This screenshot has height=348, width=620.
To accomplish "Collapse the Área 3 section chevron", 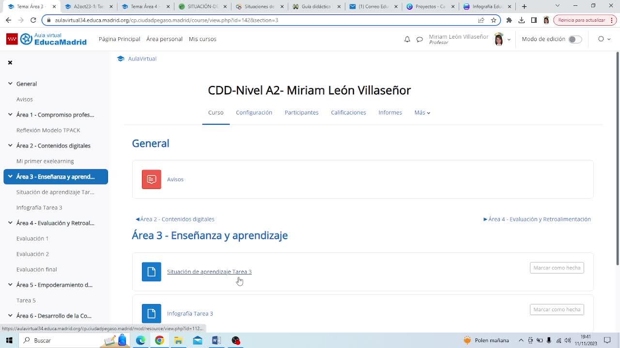I will (x=10, y=176).
